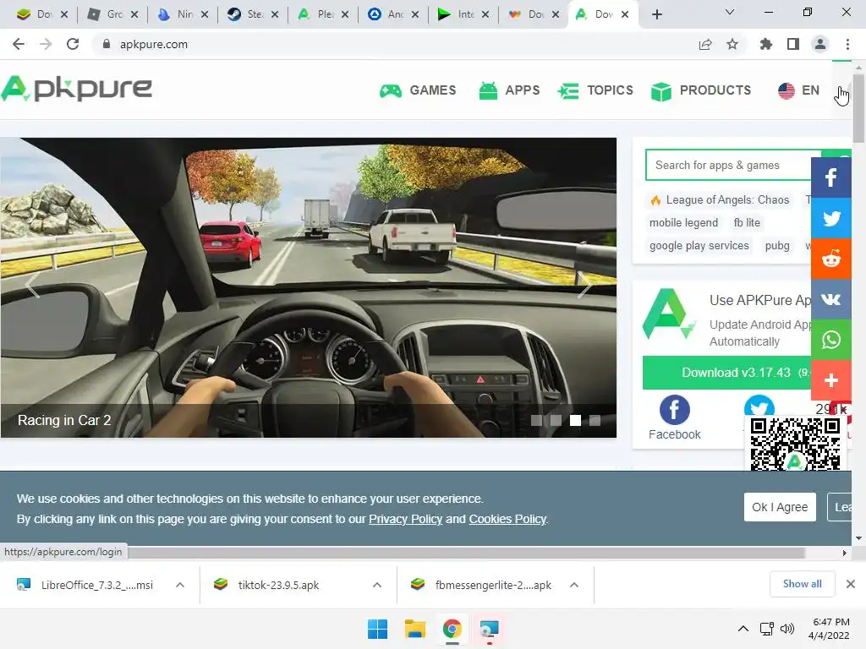The width and height of the screenshot is (866, 649).
Task: Share via Twitter sidebar icon
Action: pos(830,218)
